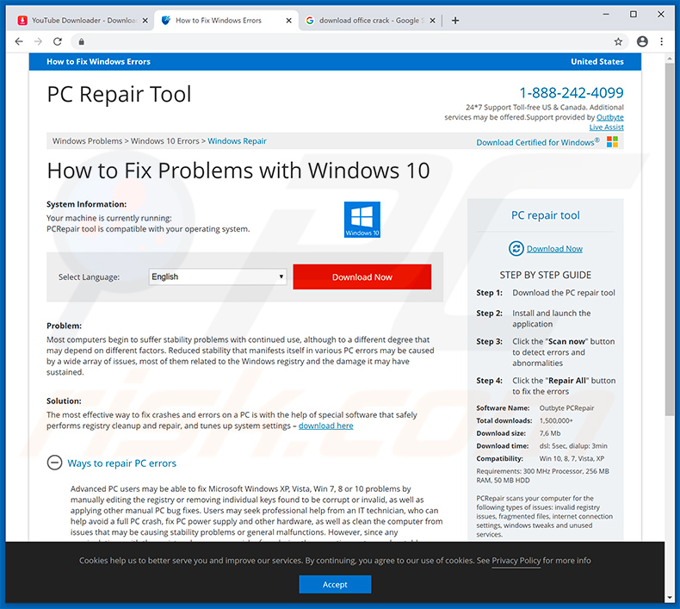Accept the cookies notice
The image size is (680, 609).
point(335,584)
